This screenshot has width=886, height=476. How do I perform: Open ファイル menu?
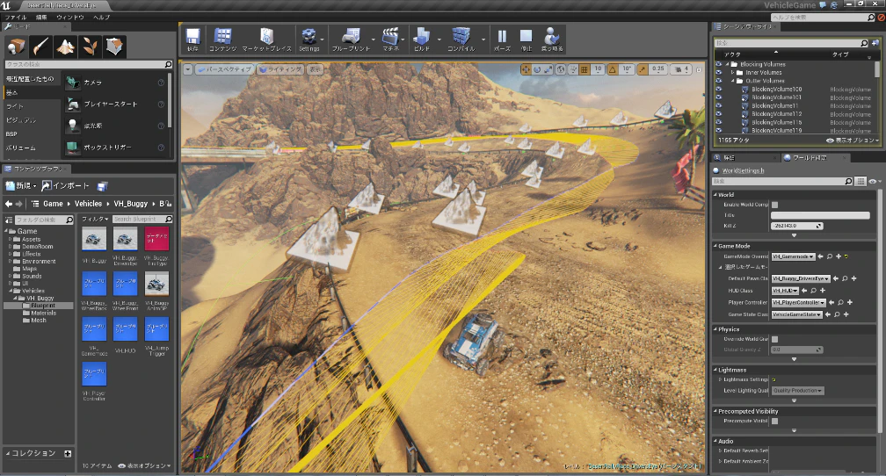click(x=16, y=18)
